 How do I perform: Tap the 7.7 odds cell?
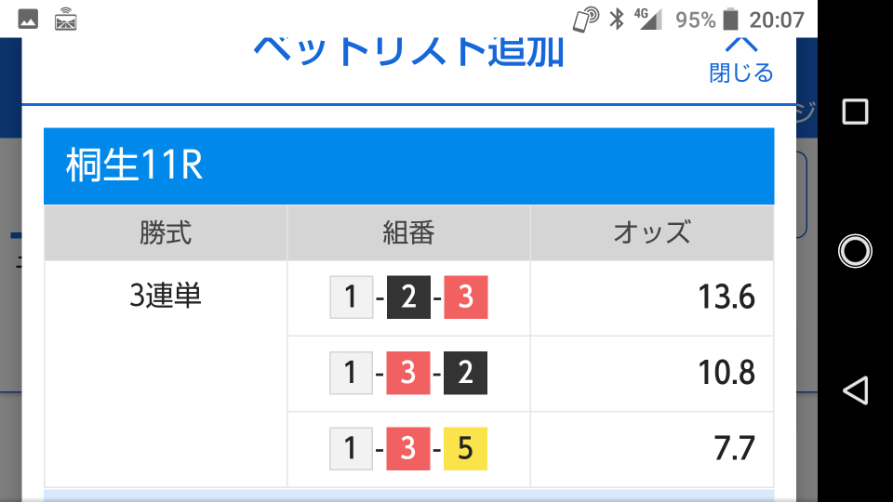(651, 450)
